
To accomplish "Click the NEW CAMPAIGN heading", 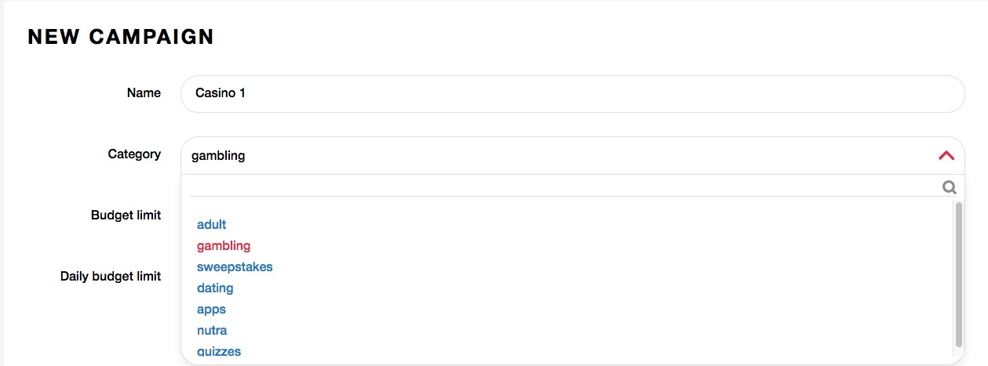I will (x=121, y=36).
